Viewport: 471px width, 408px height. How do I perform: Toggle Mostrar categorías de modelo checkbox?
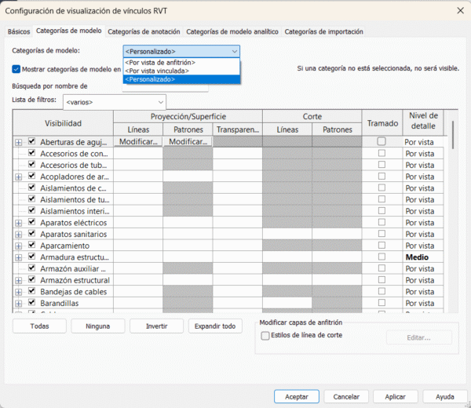coord(16,69)
